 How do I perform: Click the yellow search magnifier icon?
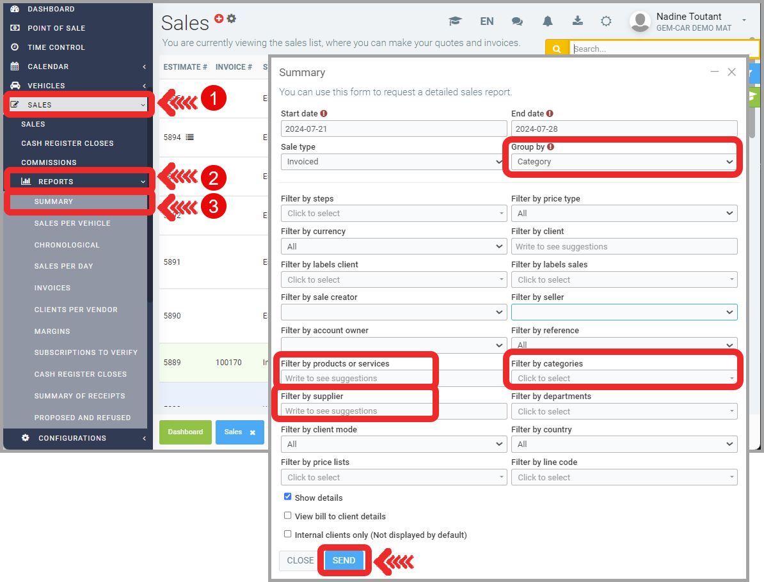click(x=557, y=49)
